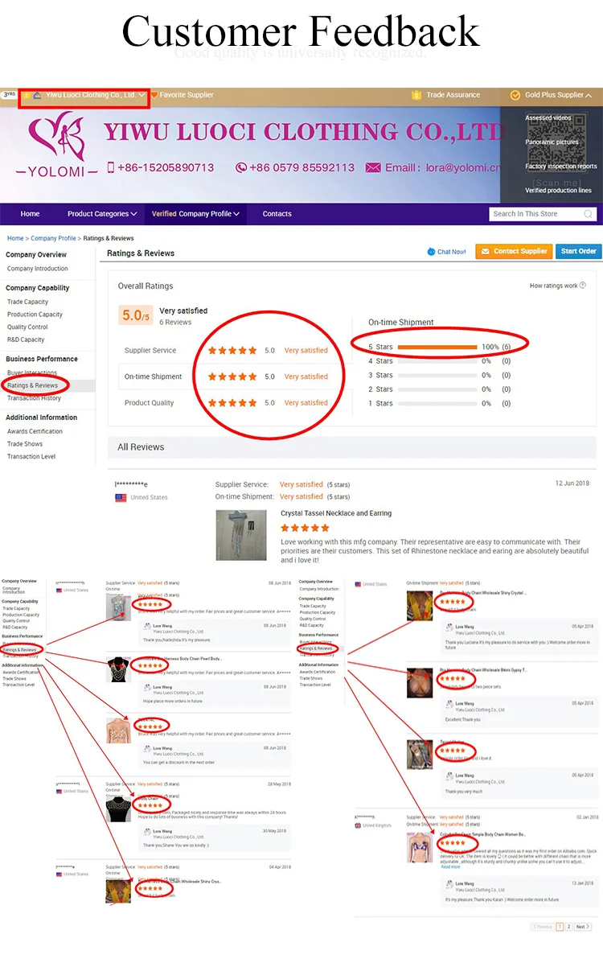Click the 5 Stars rating bar

[x=437, y=347]
